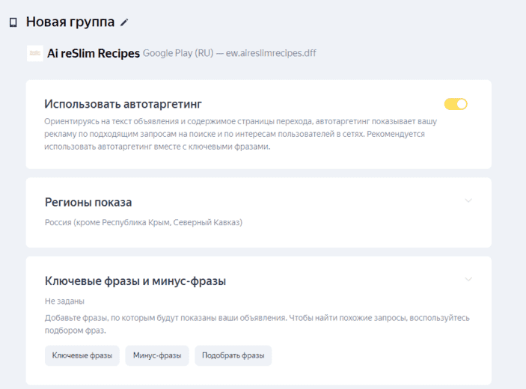Screen dimensions: 526x389
Task: Click the Регионы показа heading
Action: (x=88, y=202)
